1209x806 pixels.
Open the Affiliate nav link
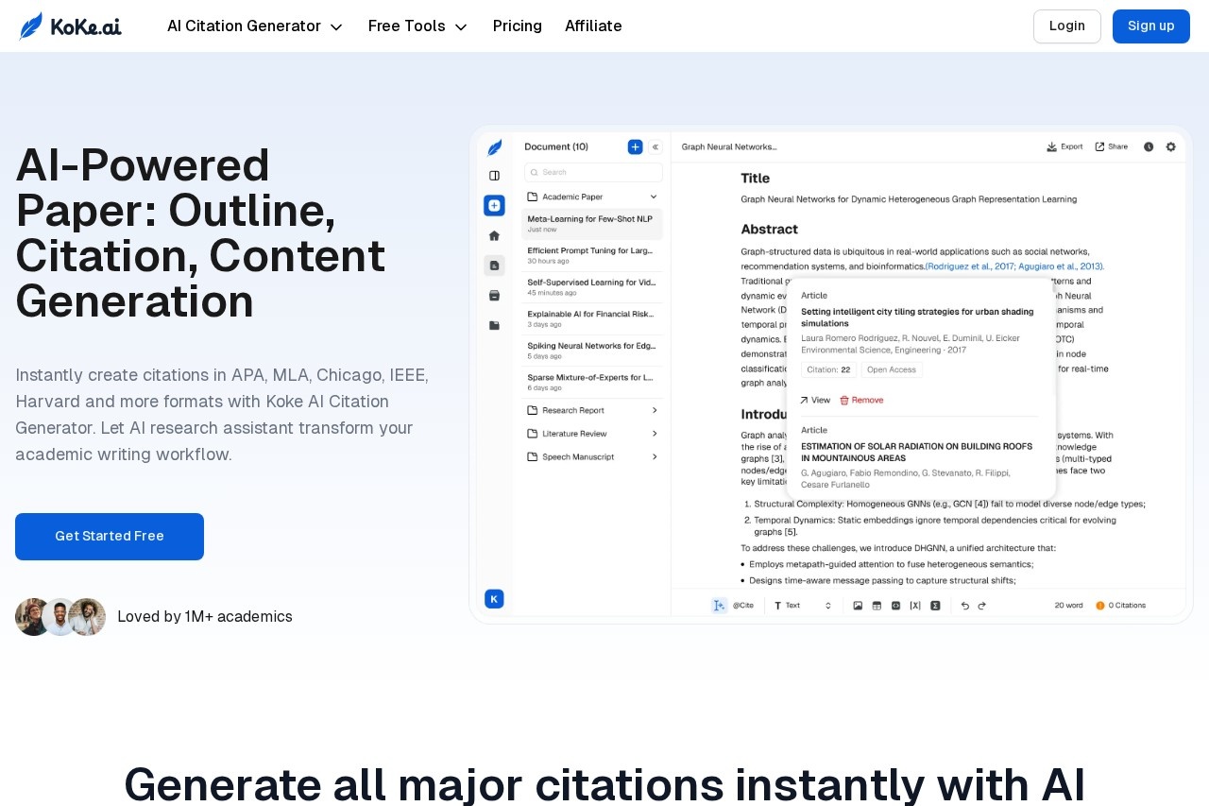tap(593, 26)
